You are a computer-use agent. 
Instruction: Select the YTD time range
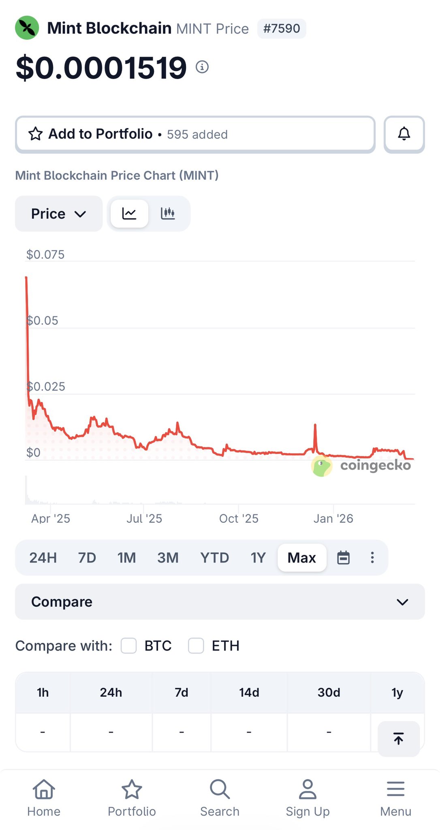(x=214, y=558)
